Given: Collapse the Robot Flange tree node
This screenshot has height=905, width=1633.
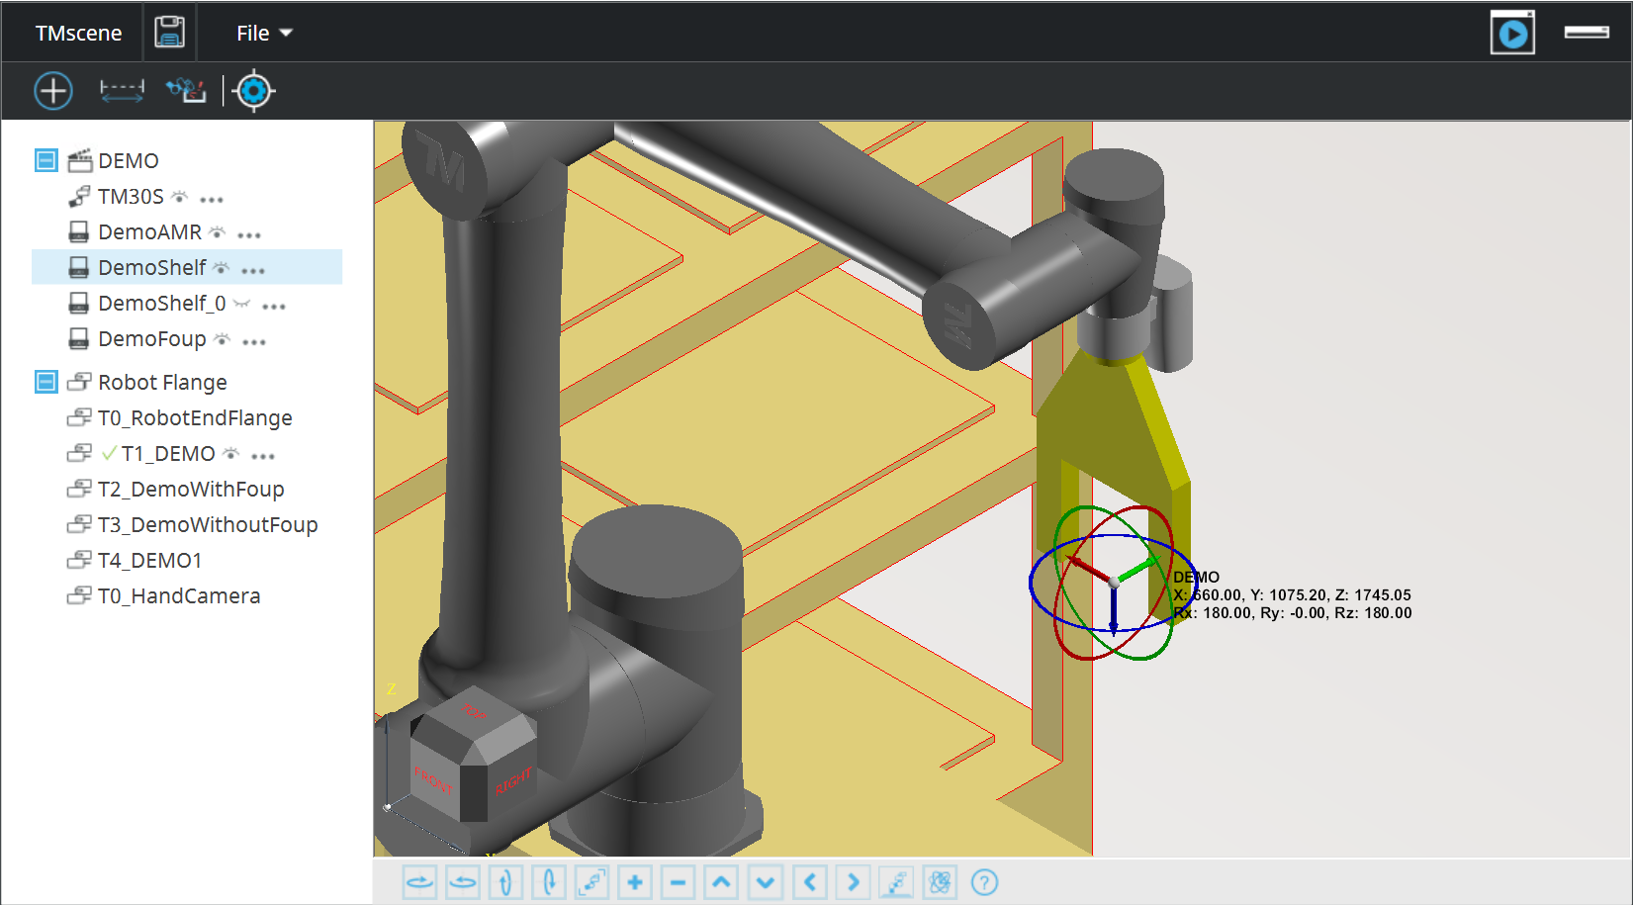Looking at the screenshot, I should (x=46, y=382).
